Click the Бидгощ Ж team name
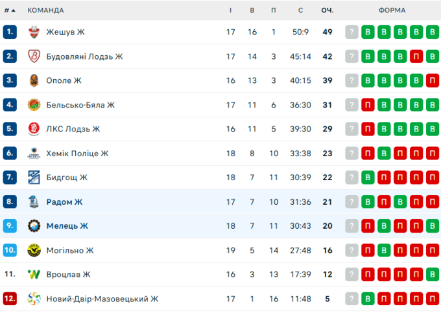The image size is (441, 313). (67, 178)
